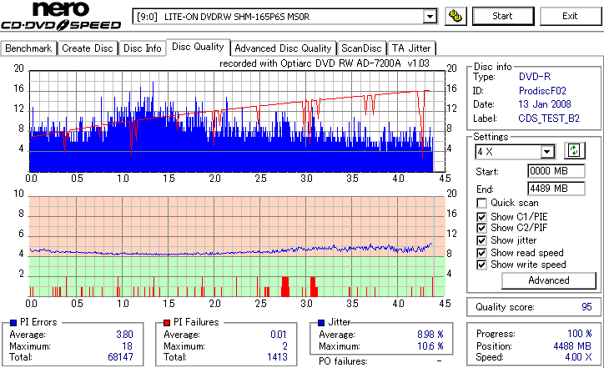Click the red PI Failures legend square

click(167, 323)
